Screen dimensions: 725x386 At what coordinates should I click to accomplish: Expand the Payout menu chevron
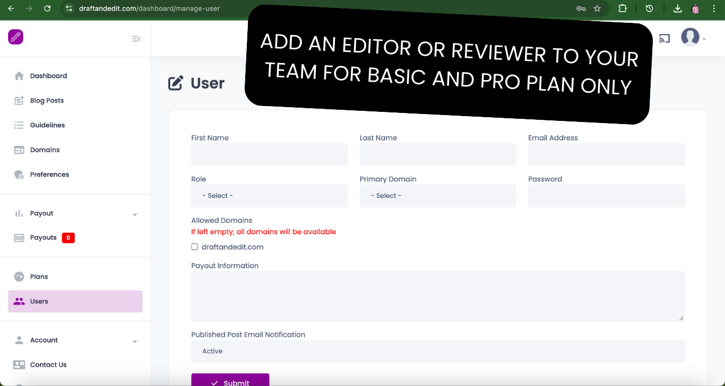pyautogui.click(x=135, y=215)
